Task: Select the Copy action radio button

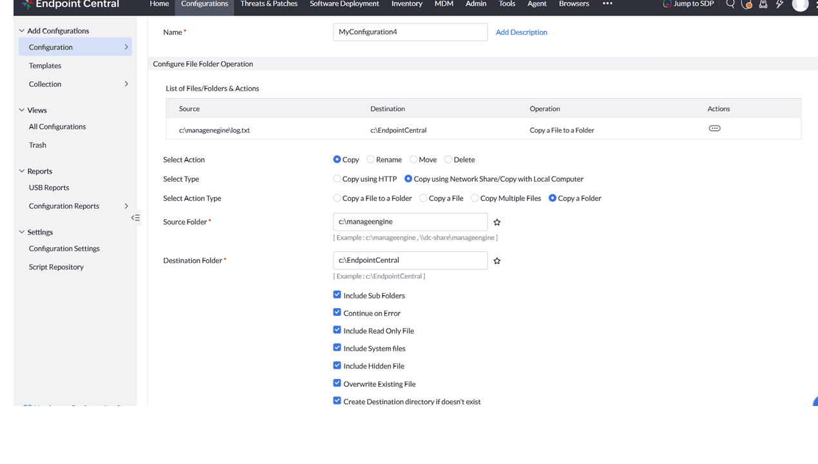Action: 337,159
